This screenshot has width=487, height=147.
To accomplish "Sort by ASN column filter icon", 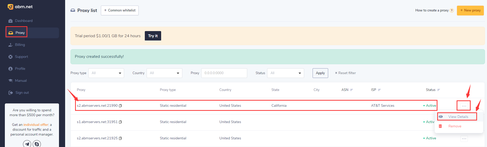I will pyautogui.click(x=352, y=90).
